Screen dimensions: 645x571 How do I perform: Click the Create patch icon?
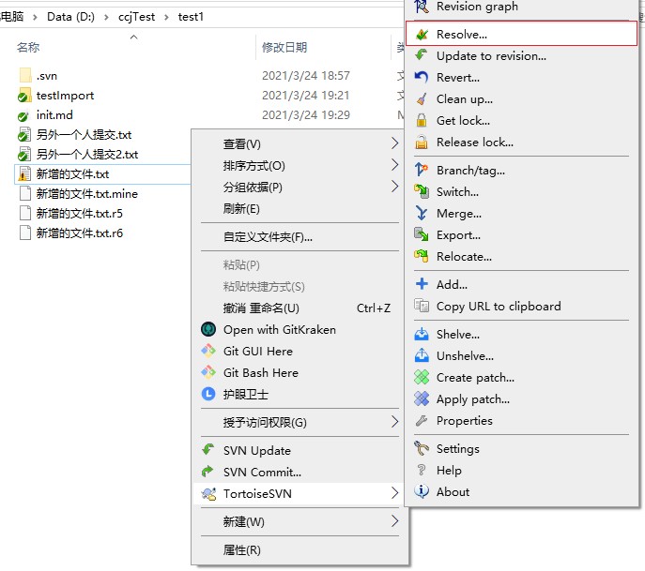point(422,378)
